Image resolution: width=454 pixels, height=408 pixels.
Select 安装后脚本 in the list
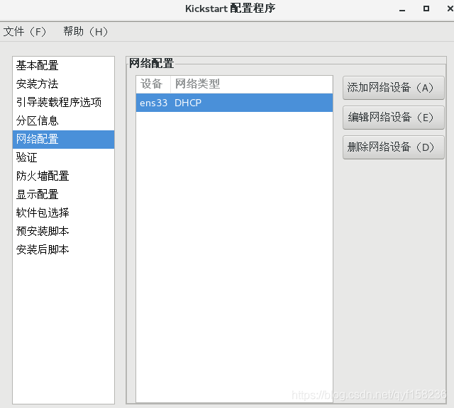pos(63,250)
